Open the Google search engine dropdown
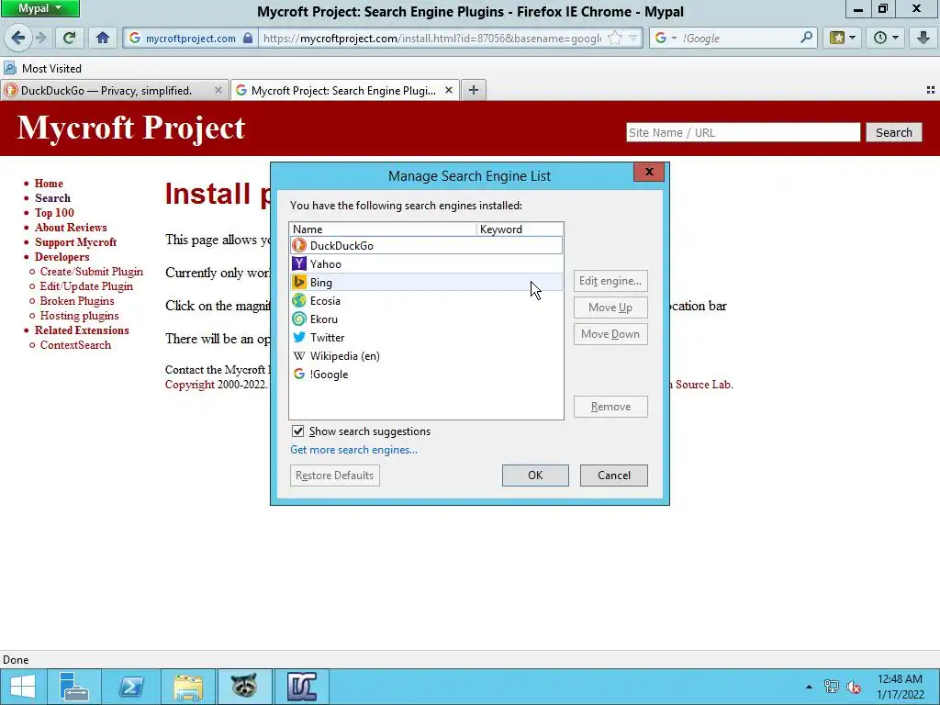 click(666, 39)
